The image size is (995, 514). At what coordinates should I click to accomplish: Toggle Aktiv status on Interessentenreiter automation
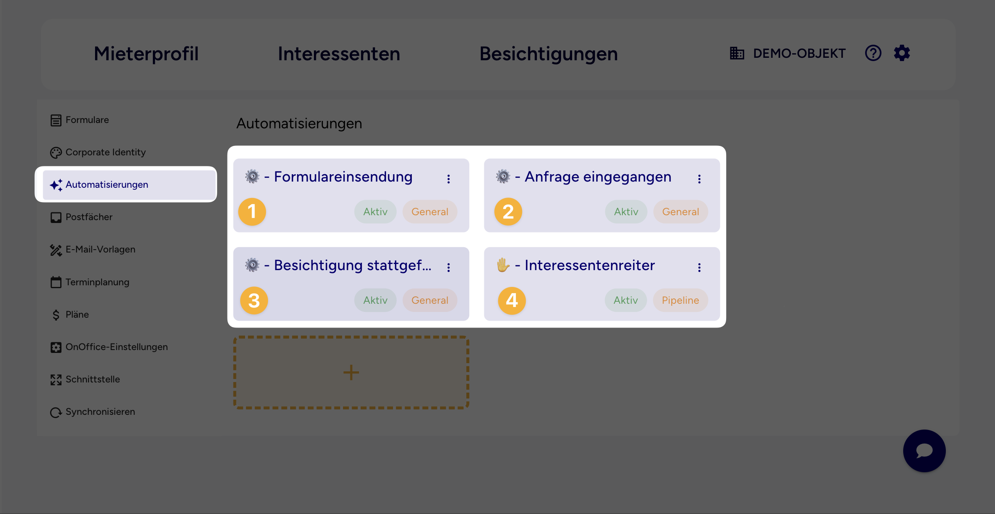tap(625, 300)
